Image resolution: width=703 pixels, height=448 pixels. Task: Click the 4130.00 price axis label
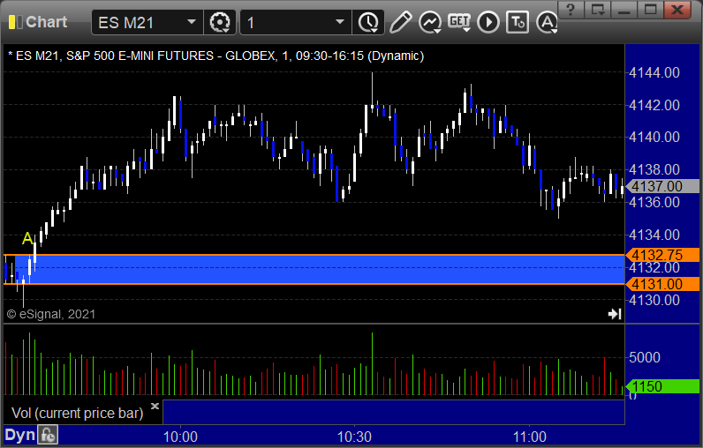[x=654, y=300]
